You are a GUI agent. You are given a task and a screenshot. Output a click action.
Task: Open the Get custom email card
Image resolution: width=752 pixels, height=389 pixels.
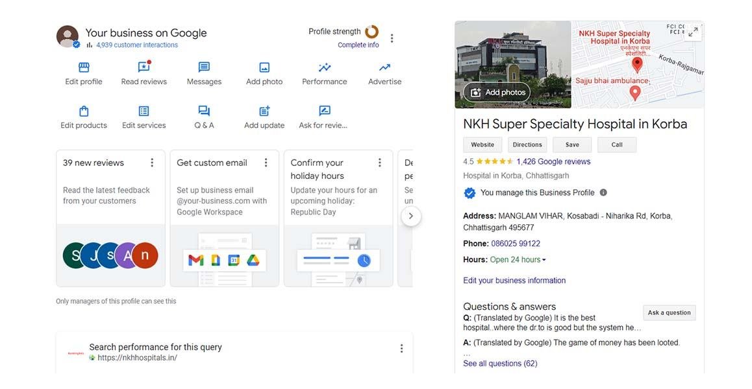[225, 218]
